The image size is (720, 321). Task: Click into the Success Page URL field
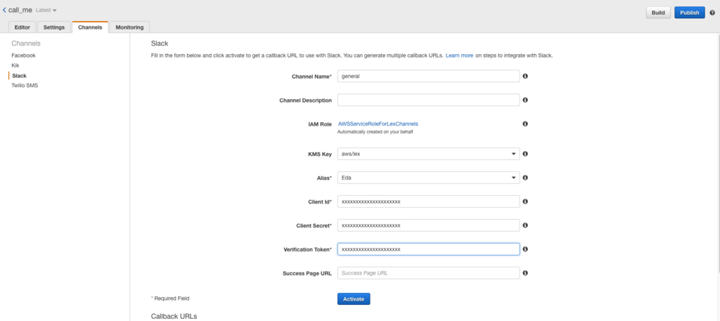(428, 273)
